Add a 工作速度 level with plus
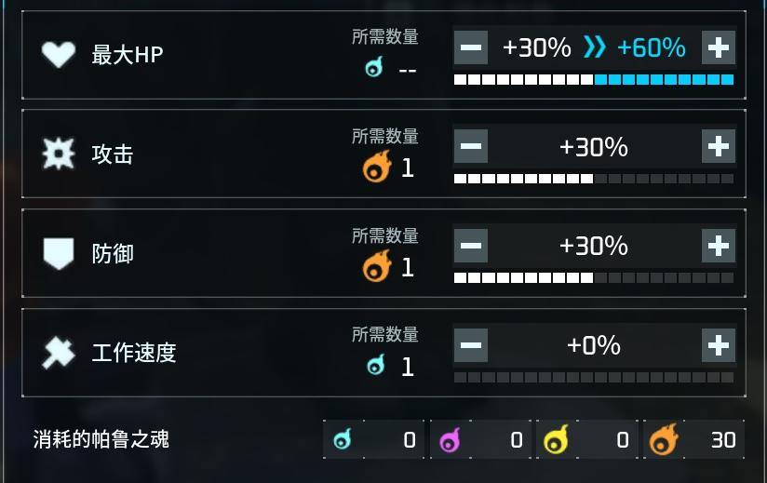 click(x=718, y=345)
